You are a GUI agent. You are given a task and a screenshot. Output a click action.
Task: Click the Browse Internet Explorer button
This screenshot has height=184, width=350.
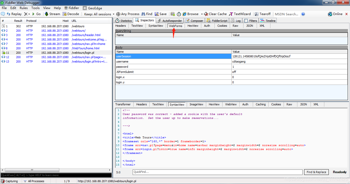pyautogui.click(x=190, y=14)
